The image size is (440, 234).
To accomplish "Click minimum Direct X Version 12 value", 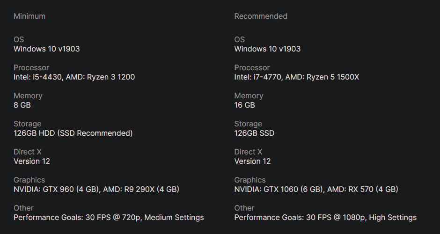I will pyautogui.click(x=32, y=161).
